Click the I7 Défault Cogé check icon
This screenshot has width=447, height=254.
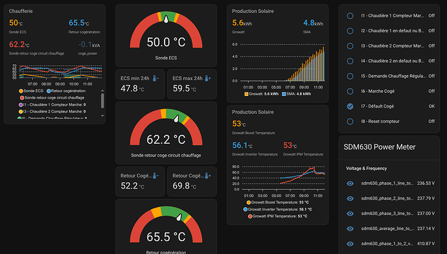point(350,106)
